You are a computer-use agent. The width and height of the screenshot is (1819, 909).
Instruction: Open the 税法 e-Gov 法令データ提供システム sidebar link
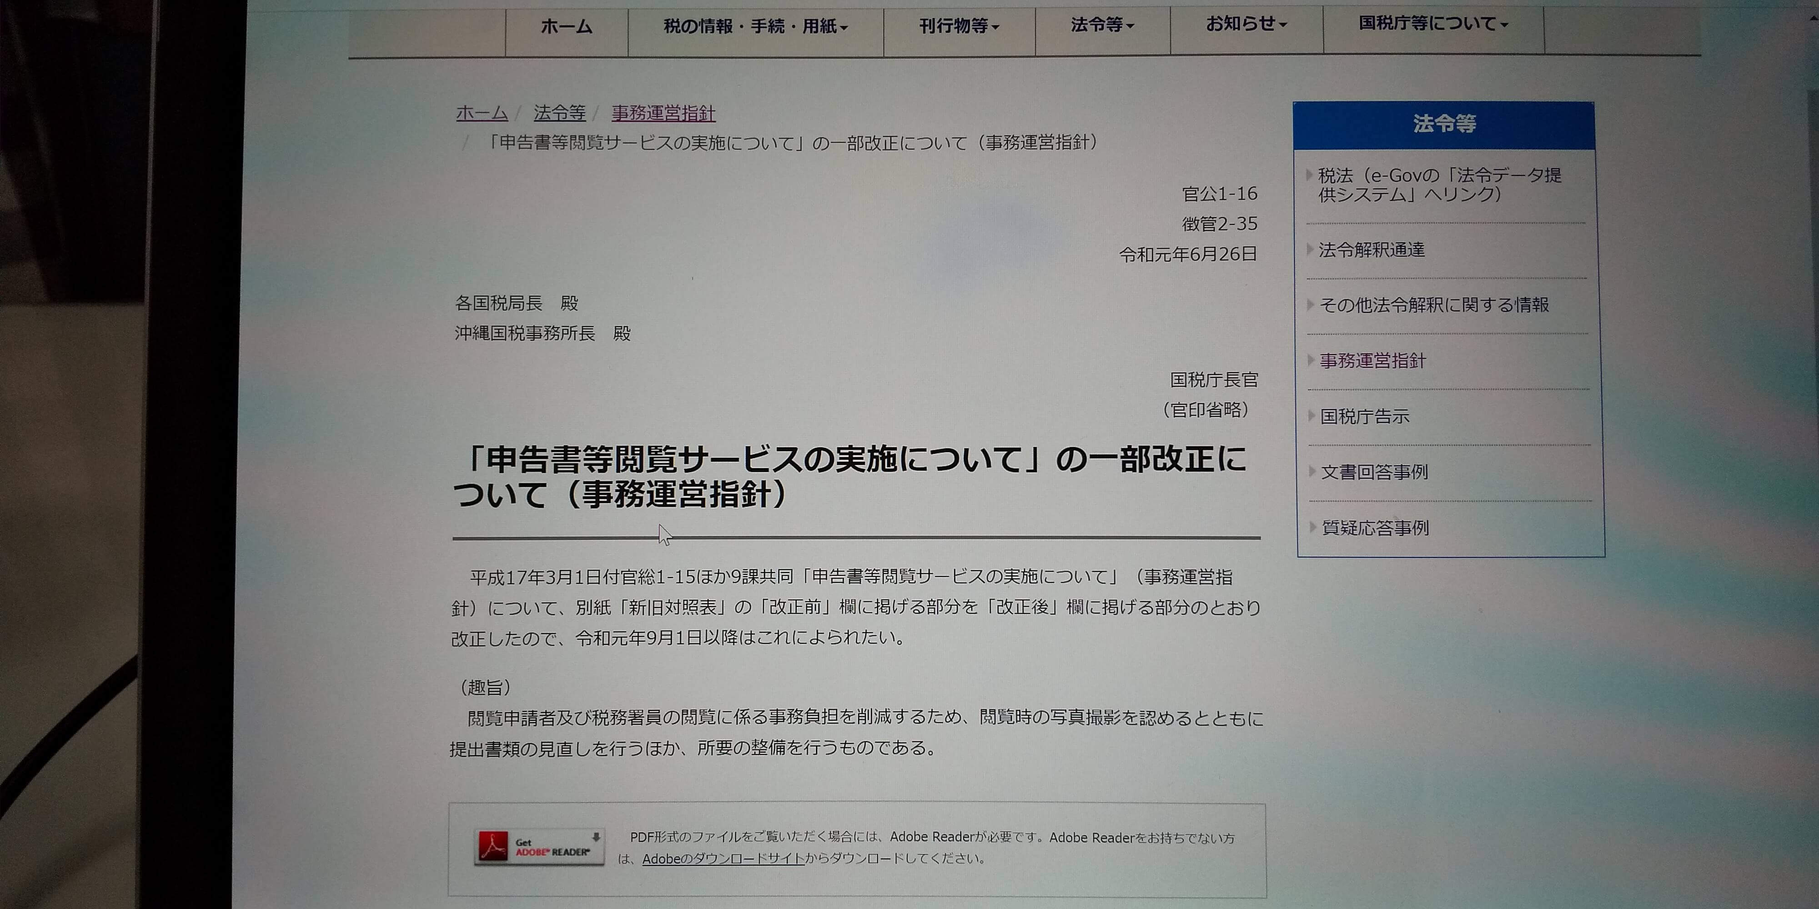[1439, 185]
